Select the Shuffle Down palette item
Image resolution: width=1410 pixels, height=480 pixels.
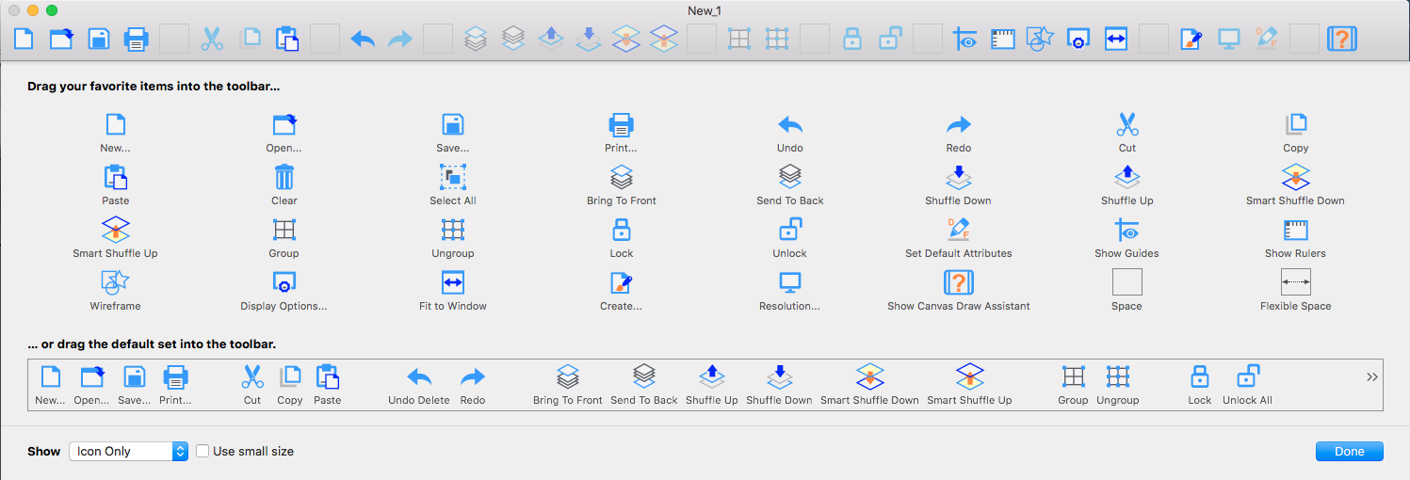click(958, 185)
